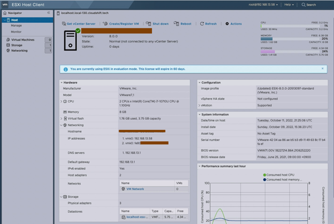Screen dimensions: 334x224
Task: Collapse the Navigator panel with double-chevron icon
Action: (48, 13)
